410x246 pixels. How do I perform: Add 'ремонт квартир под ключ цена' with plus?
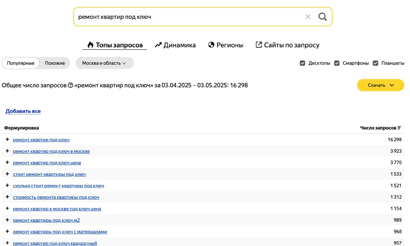pyautogui.click(x=7, y=162)
